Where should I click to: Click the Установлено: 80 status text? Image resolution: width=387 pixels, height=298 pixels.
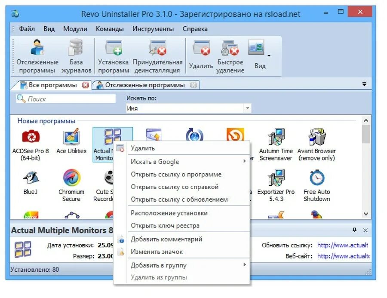pos(35,269)
